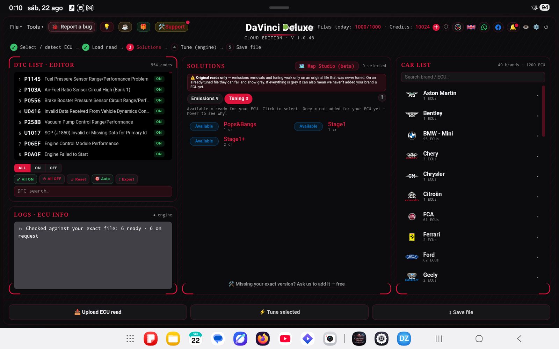Toggle P06EF code ON switch

click(x=159, y=143)
